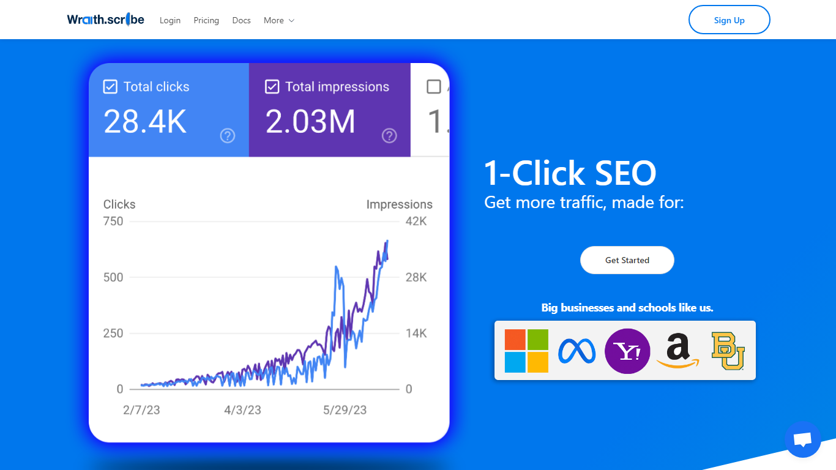Screen dimensions: 836x470
Task: Check the unchecked third metric checkbox
Action: tap(433, 87)
